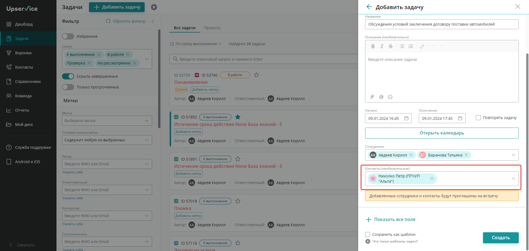Screen dimensions: 529x251
Task: Open Служба поддержки in sidebar
Action: (28, 147)
